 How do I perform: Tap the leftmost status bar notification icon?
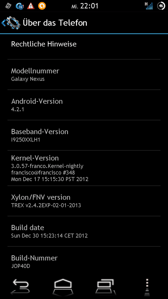coord(8,6)
